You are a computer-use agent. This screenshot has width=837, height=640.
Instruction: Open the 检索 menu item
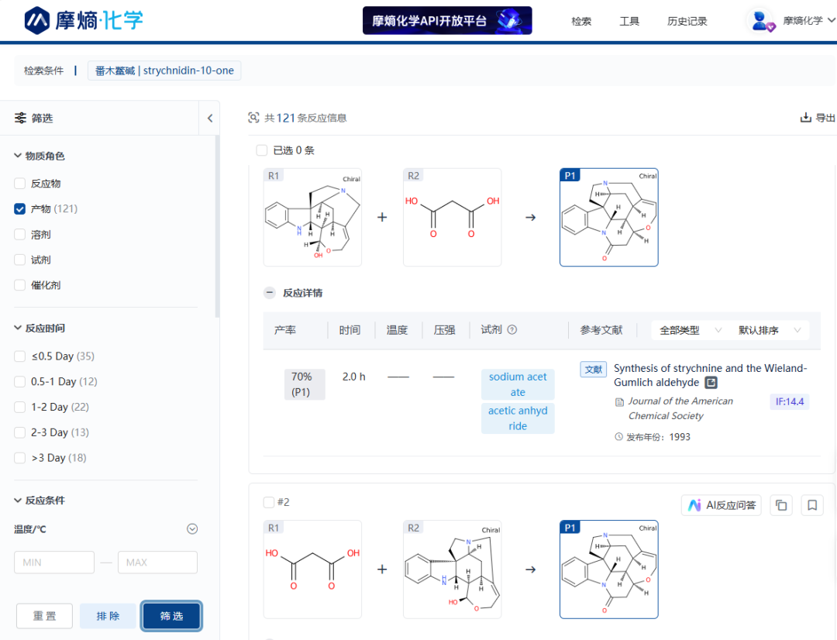581,21
